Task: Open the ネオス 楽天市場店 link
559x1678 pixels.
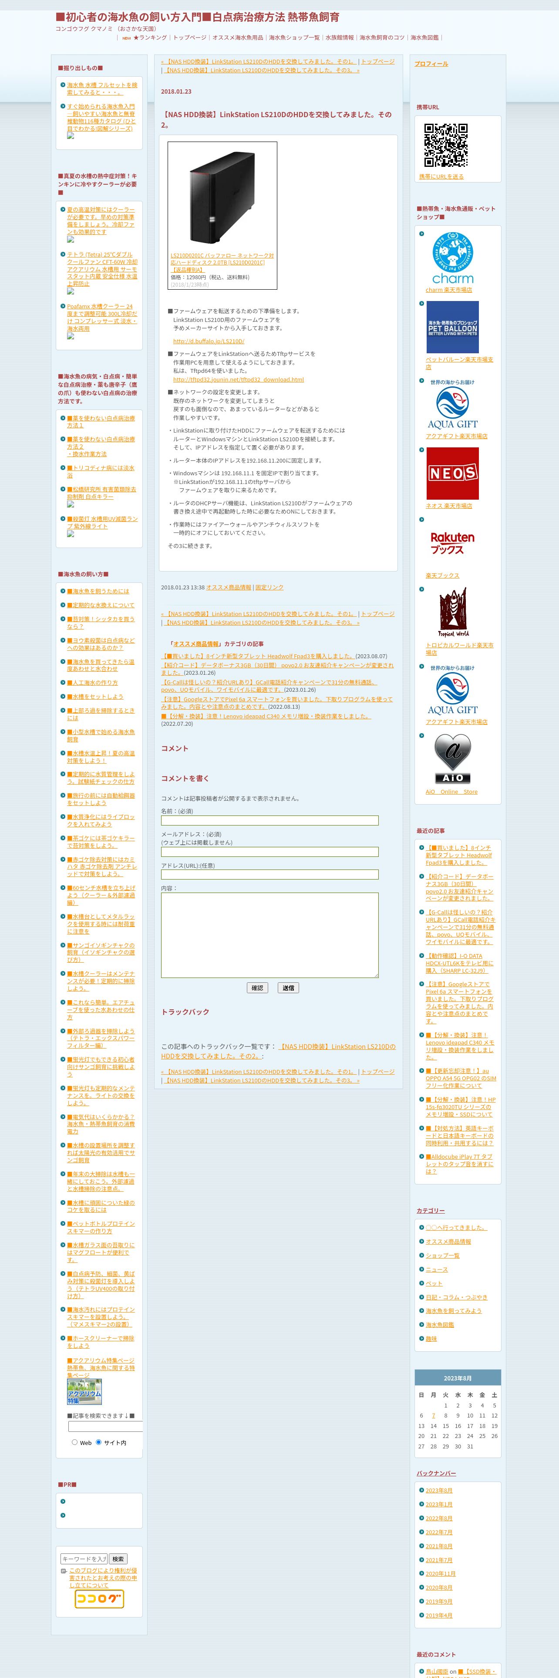Action: 449,505
